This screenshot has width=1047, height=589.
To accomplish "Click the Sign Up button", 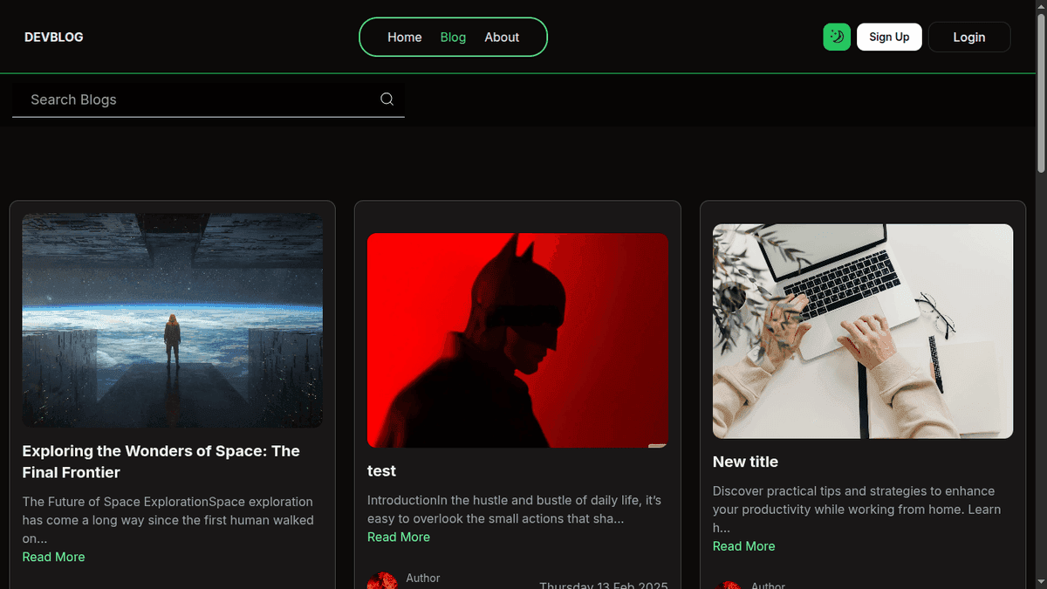I will tap(889, 37).
